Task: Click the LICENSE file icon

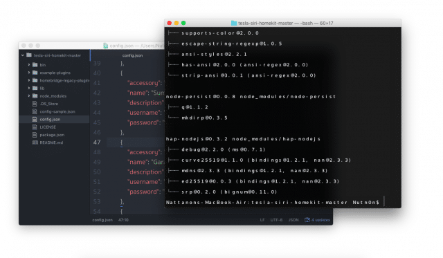Action: (35, 127)
